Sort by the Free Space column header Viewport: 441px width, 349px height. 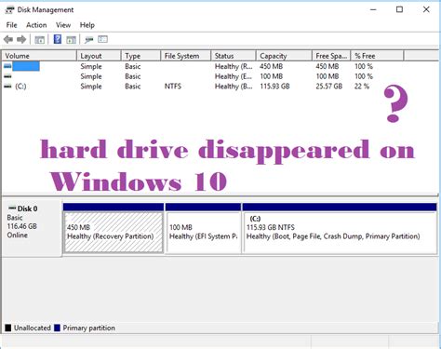click(331, 56)
